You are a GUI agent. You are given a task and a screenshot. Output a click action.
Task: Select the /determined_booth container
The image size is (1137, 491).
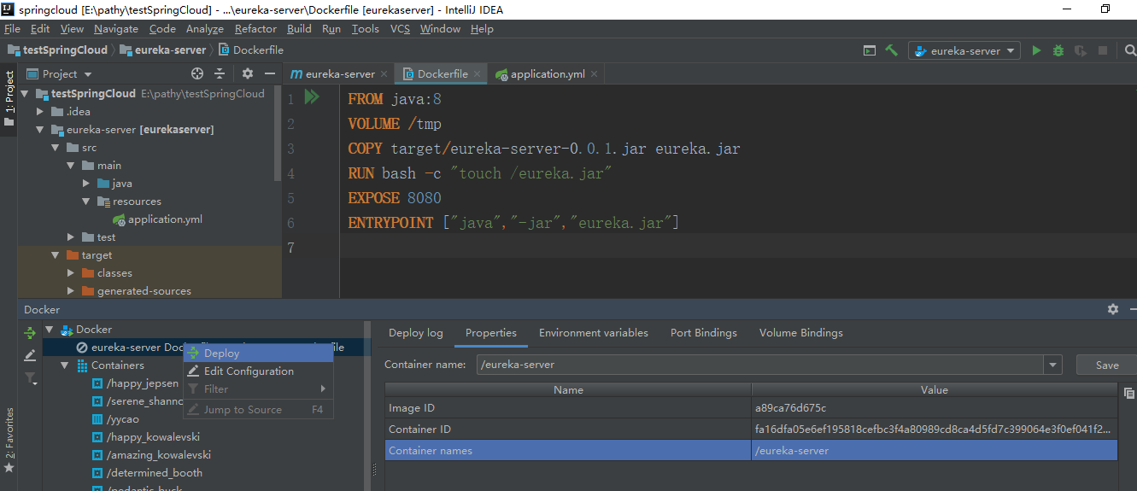coord(154,473)
